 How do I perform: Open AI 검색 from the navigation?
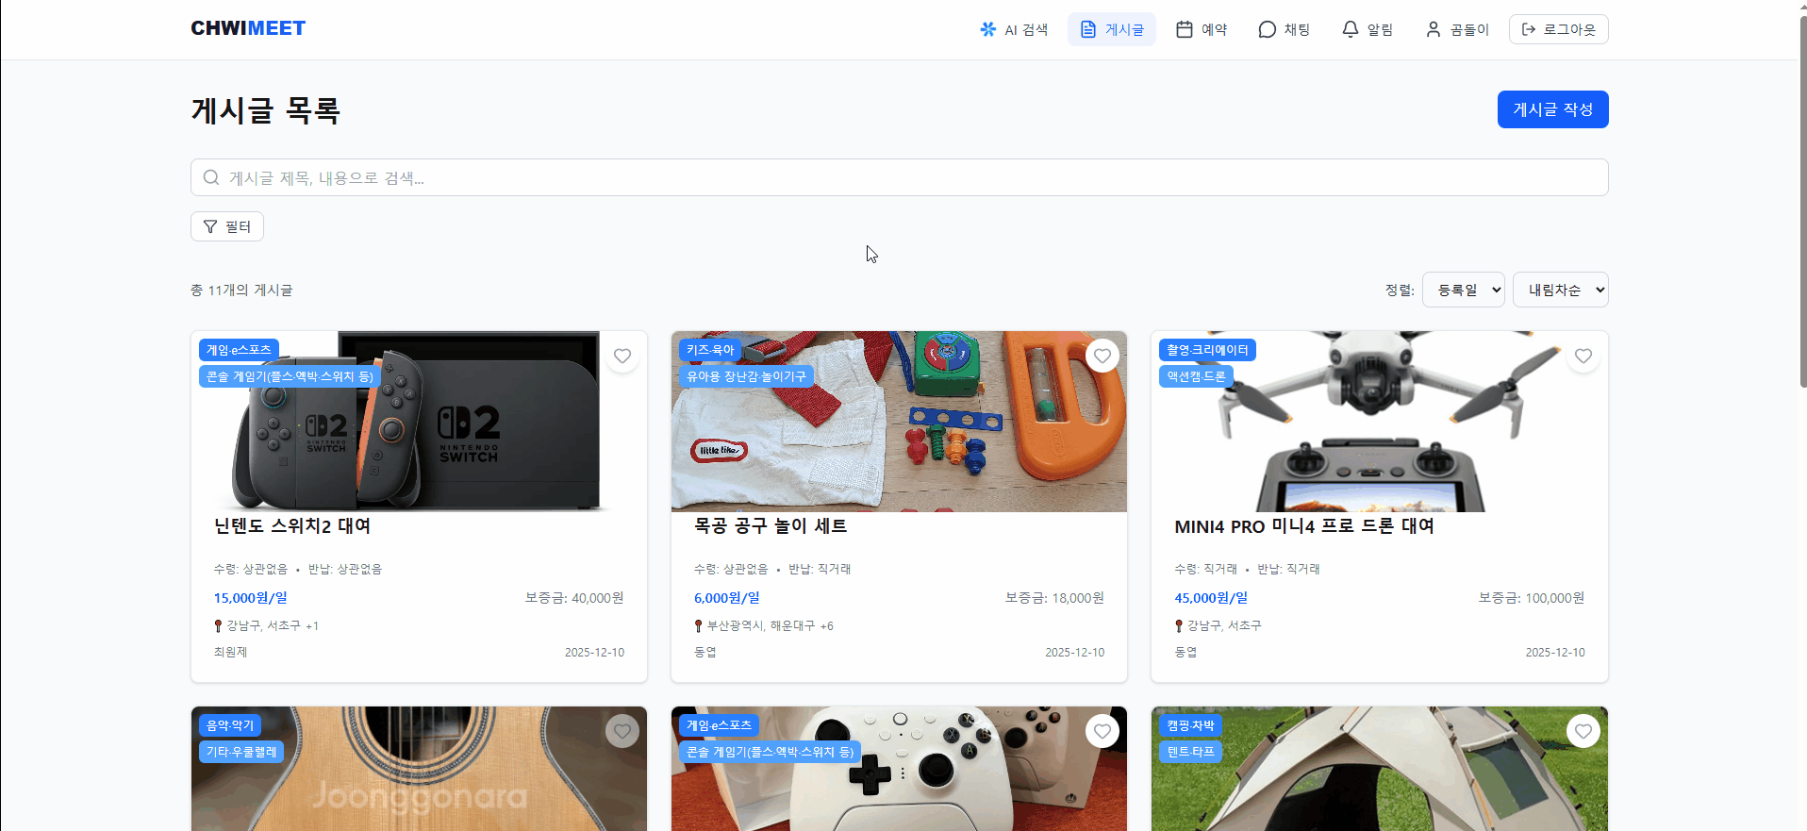point(1014,29)
